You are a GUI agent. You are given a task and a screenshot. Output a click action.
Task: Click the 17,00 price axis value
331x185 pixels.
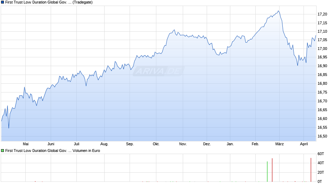coord(322,49)
